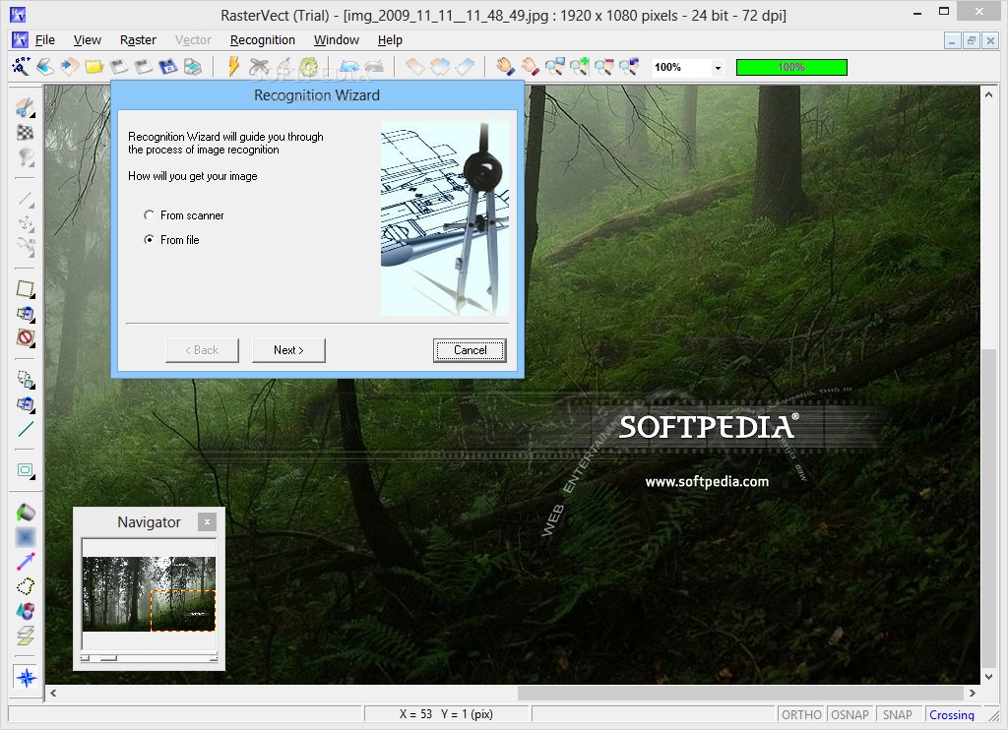Click the Next button in wizard
The image size is (1008, 730).
click(x=288, y=350)
